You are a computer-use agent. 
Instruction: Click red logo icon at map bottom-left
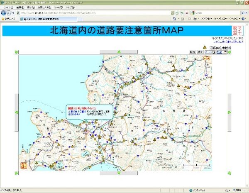(x=23, y=165)
